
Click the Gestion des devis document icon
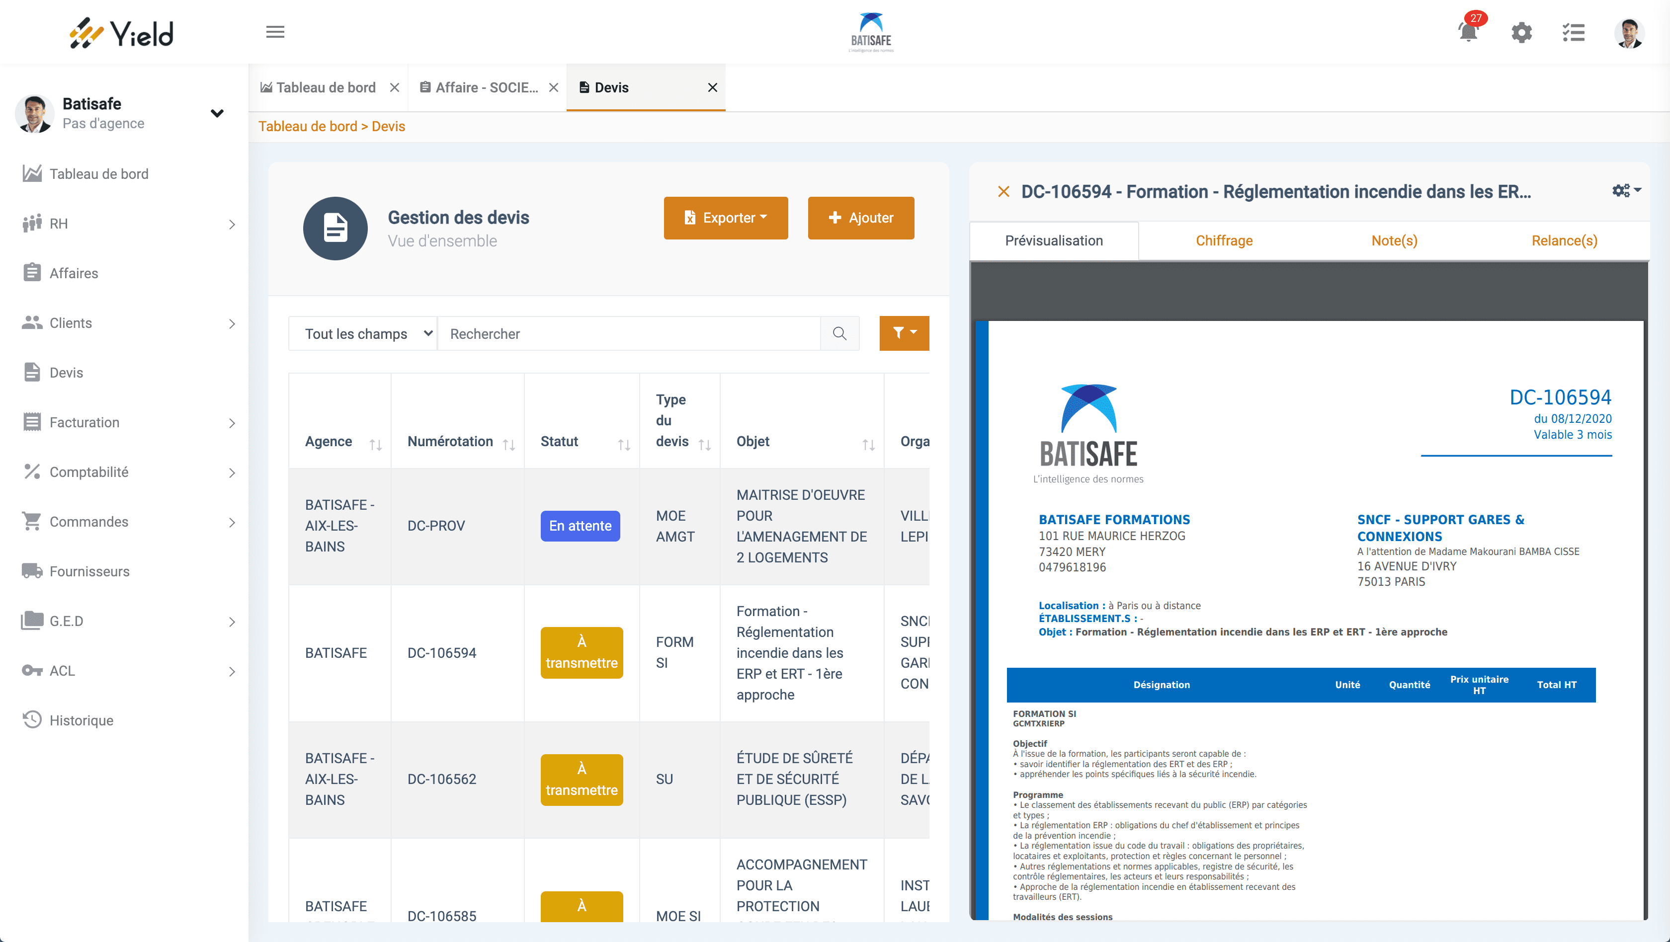(x=335, y=228)
